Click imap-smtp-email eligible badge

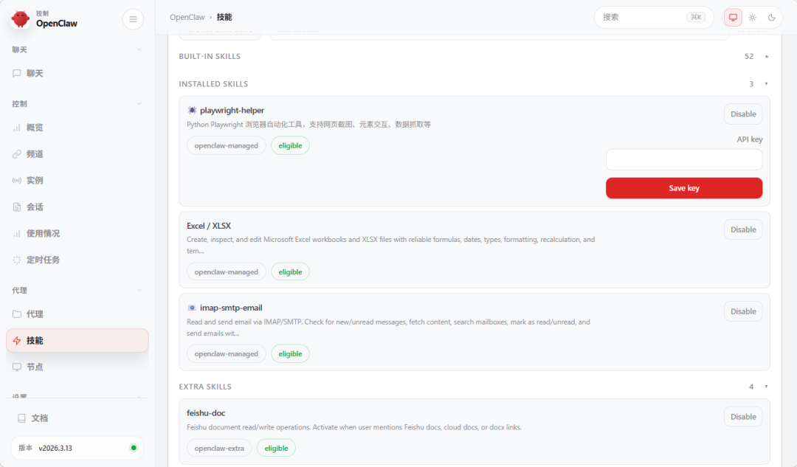(x=290, y=353)
